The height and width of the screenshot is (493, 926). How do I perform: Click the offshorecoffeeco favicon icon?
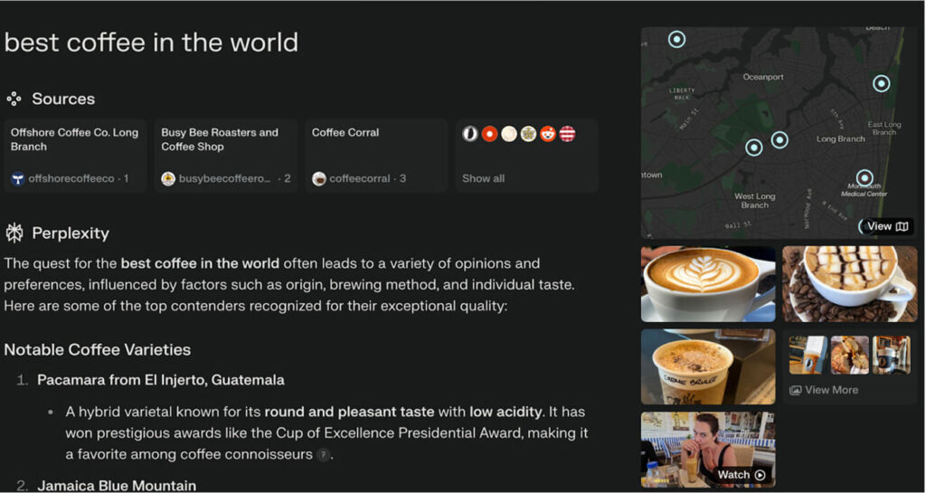18,178
